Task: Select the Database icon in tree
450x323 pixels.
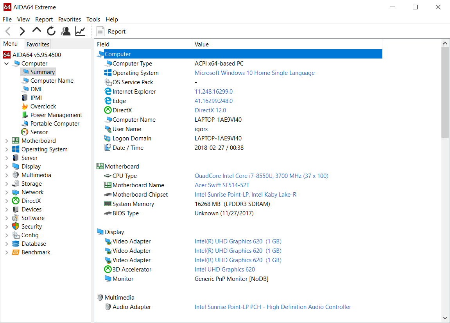Action: click(x=16, y=244)
